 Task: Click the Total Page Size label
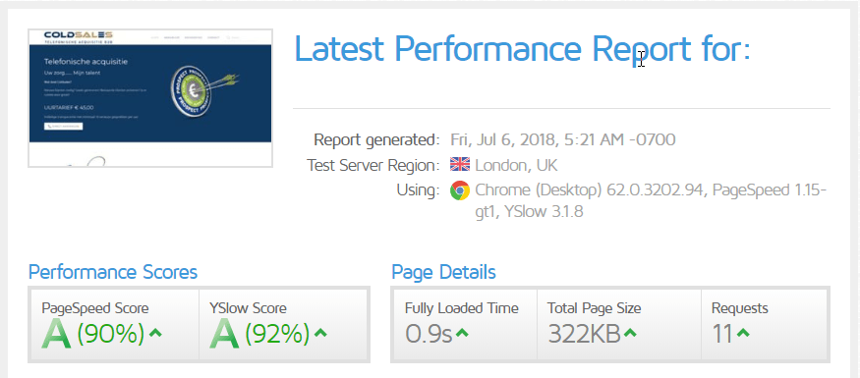click(594, 308)
